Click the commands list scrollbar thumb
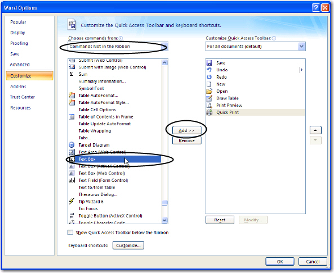Viewport: 334px width, 273px height. point(164,203)
